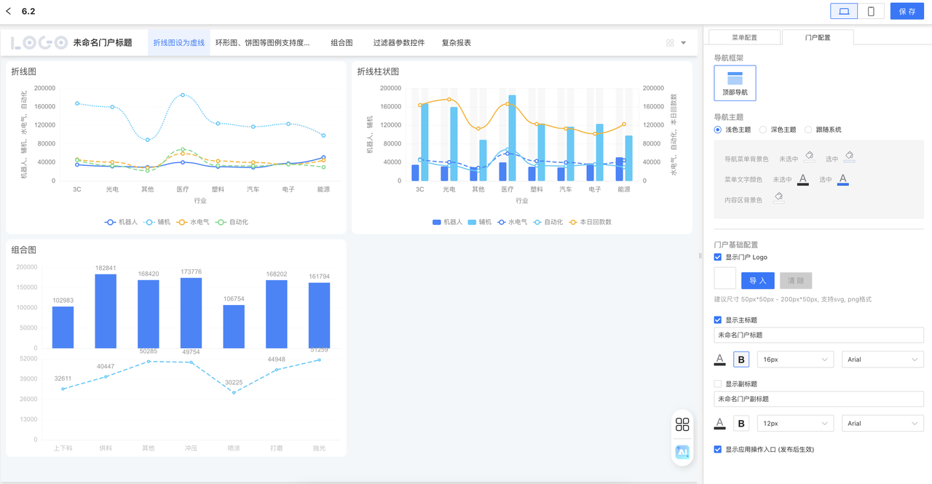
Task: Toggle bold for the main title
Action: [741, 360]
